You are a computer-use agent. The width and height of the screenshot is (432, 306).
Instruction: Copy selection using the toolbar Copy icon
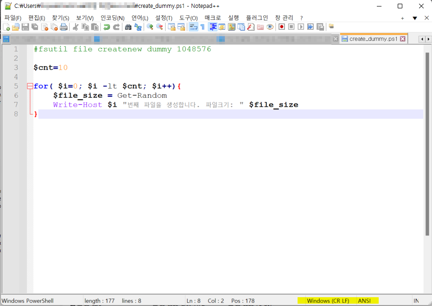85,27
